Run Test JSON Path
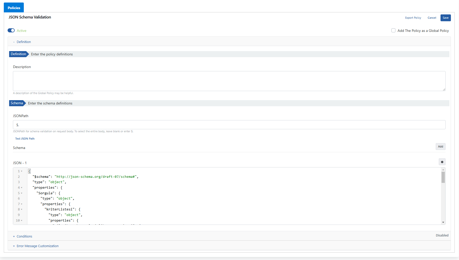The width and height of the screenshot is (459, 260). click(25, 138)
